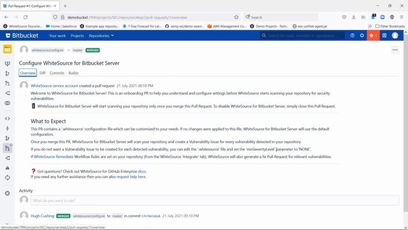Image resolution: width=408 pixels, height=230 pixels.
Task: Open the WhiteSource service account link
Action: tap(54, 86)
